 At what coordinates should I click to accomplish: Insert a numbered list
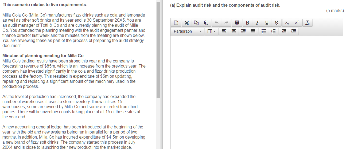273,32
